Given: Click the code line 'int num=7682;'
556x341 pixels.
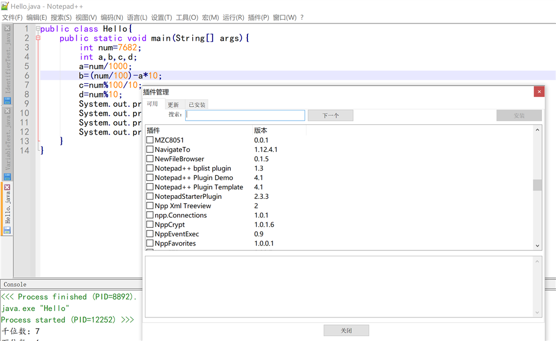Looking at the screenshot, I should (110, 47).
